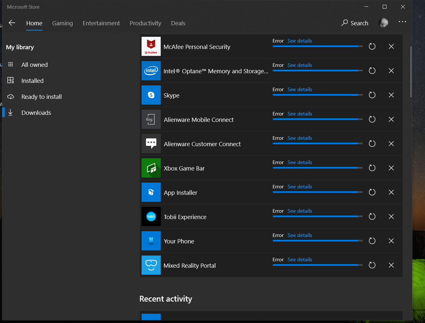Retry Tobii Experience download

coord(372,217)
